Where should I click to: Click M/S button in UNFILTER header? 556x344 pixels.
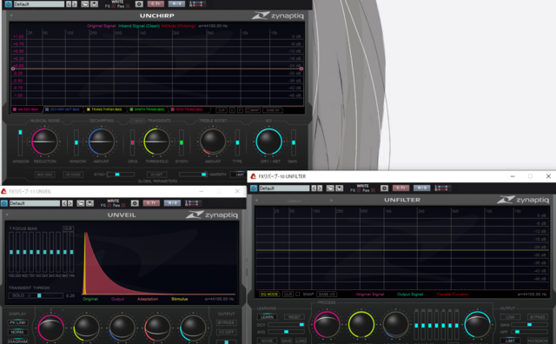coord(422,189)
